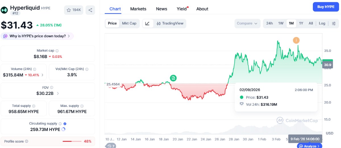This screenshot has width=341, height=148.
Task: Select the line chart type icon
Action: [x=147, y=24]
